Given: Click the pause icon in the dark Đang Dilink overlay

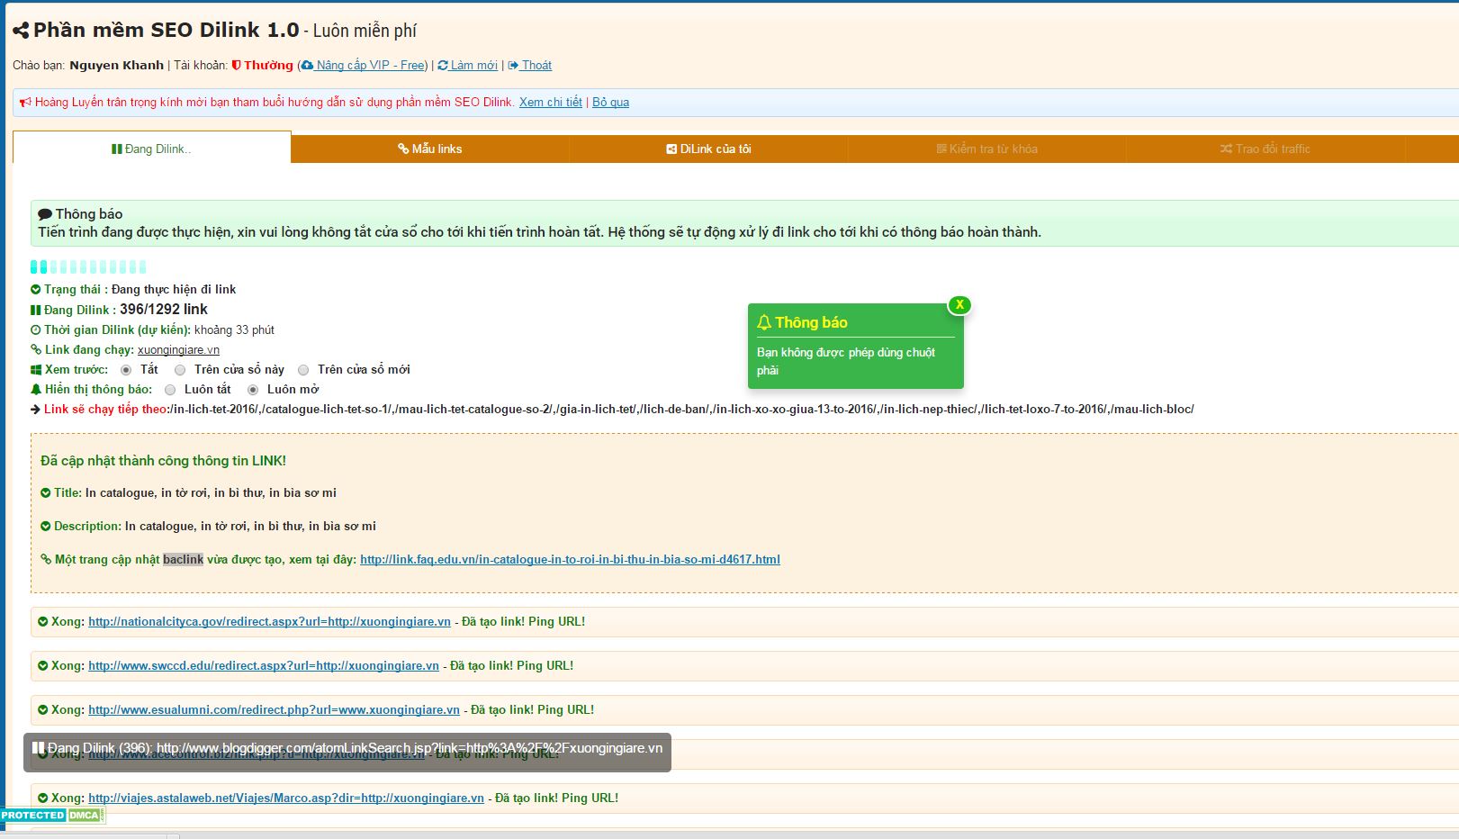Looking at the screenshot, I should click(39, 748).
